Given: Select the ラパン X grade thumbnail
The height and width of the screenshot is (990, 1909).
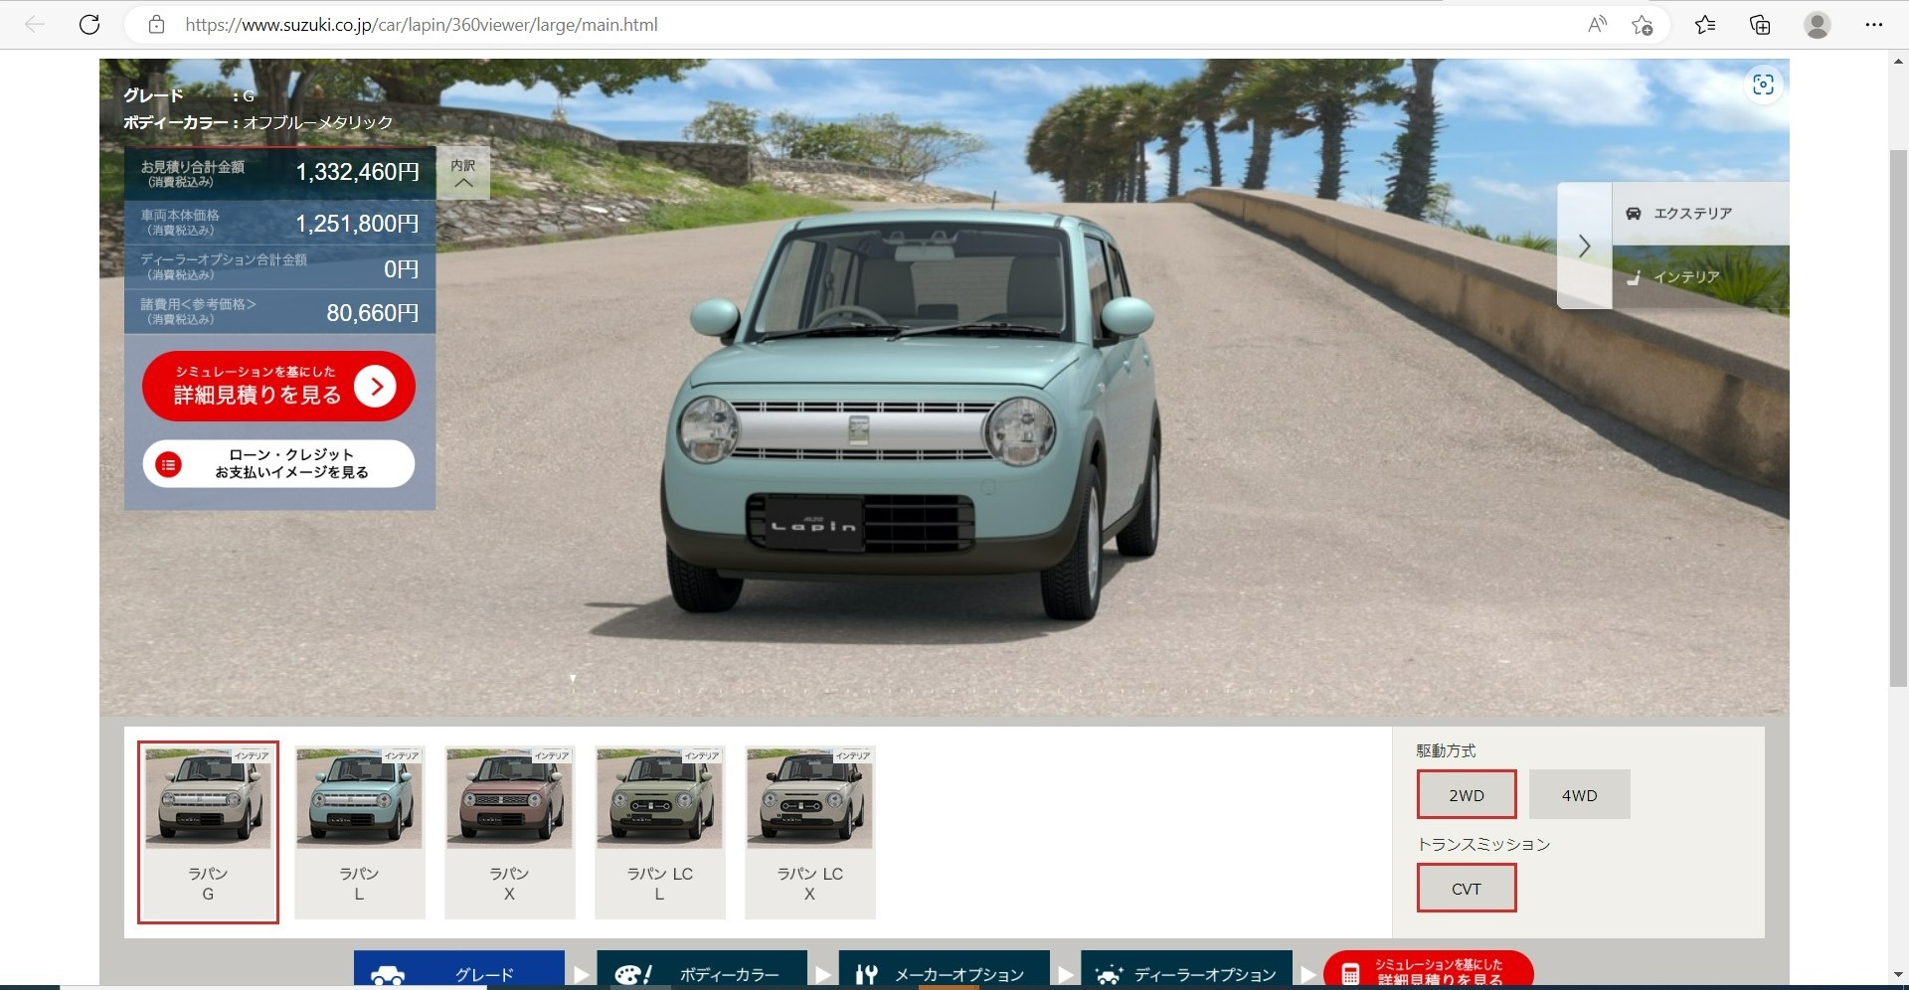Looking at the screenshot, I should (x=509, y=832).
